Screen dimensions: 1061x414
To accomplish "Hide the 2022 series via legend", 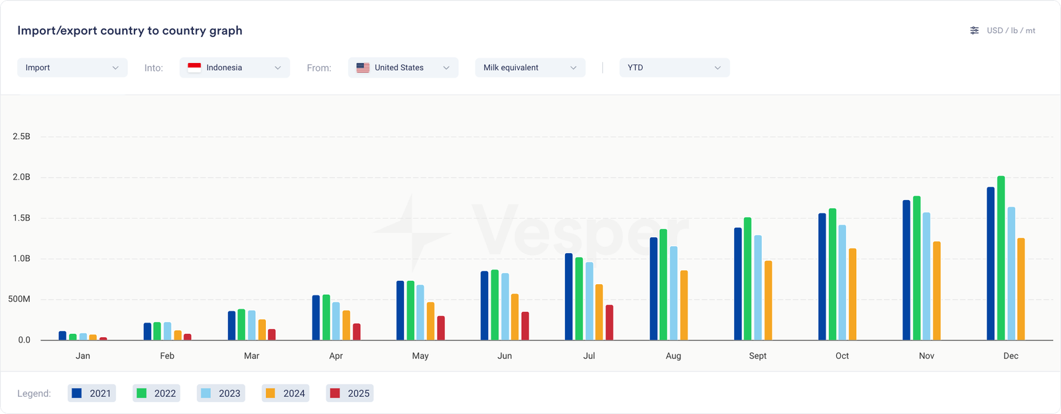I will (156, 393).
